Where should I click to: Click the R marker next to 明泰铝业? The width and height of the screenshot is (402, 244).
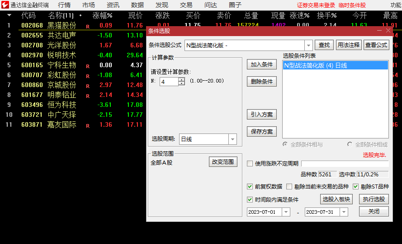[88, 96]
